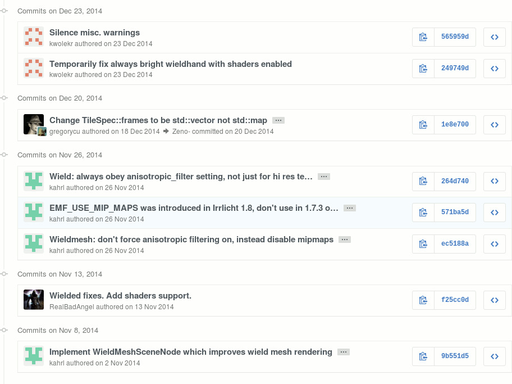Open "Wielded fixes. Add shaders support." commit

[x=120, y=296]
